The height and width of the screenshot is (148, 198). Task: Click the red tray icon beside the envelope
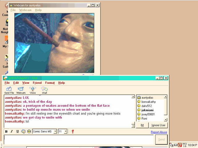(180, 145)
